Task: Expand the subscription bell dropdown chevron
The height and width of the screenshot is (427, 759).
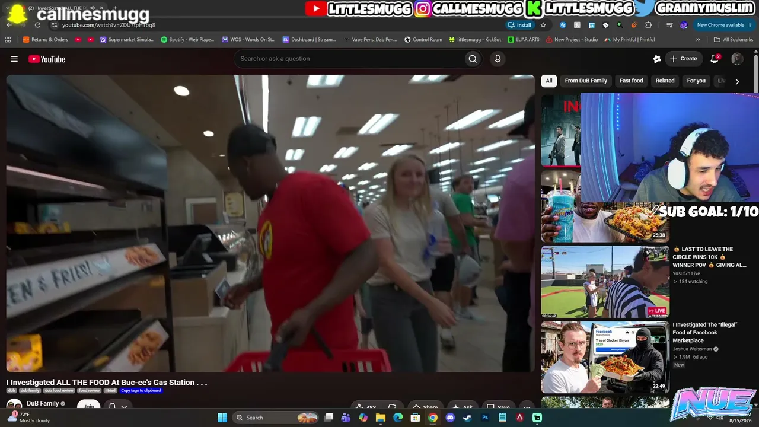Action: [124, 407]
